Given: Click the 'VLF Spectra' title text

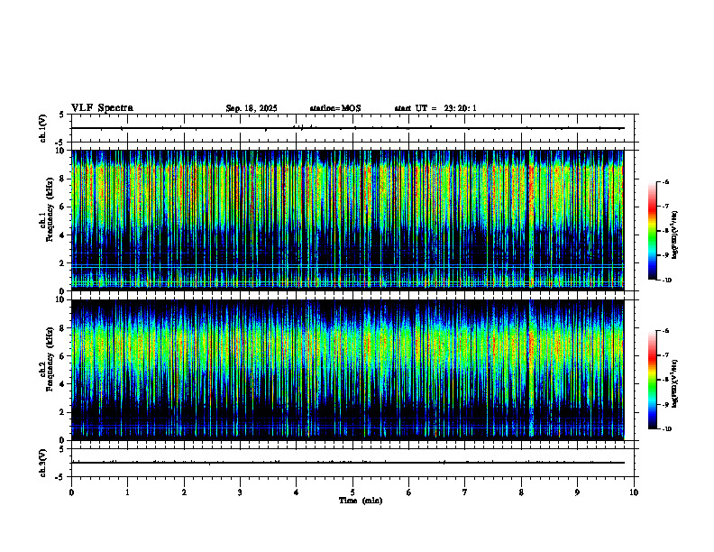Looking at the screenshot, I should pyautogui.click(x=102, y=108).
